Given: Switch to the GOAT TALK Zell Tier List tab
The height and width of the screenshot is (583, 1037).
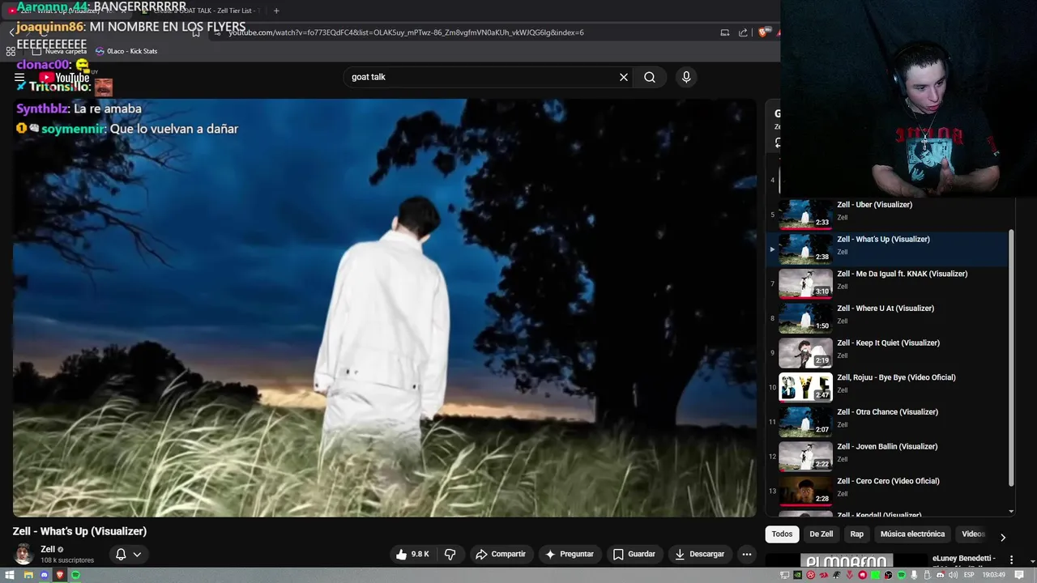Looking at the screenshot, I should click(203, 11).
